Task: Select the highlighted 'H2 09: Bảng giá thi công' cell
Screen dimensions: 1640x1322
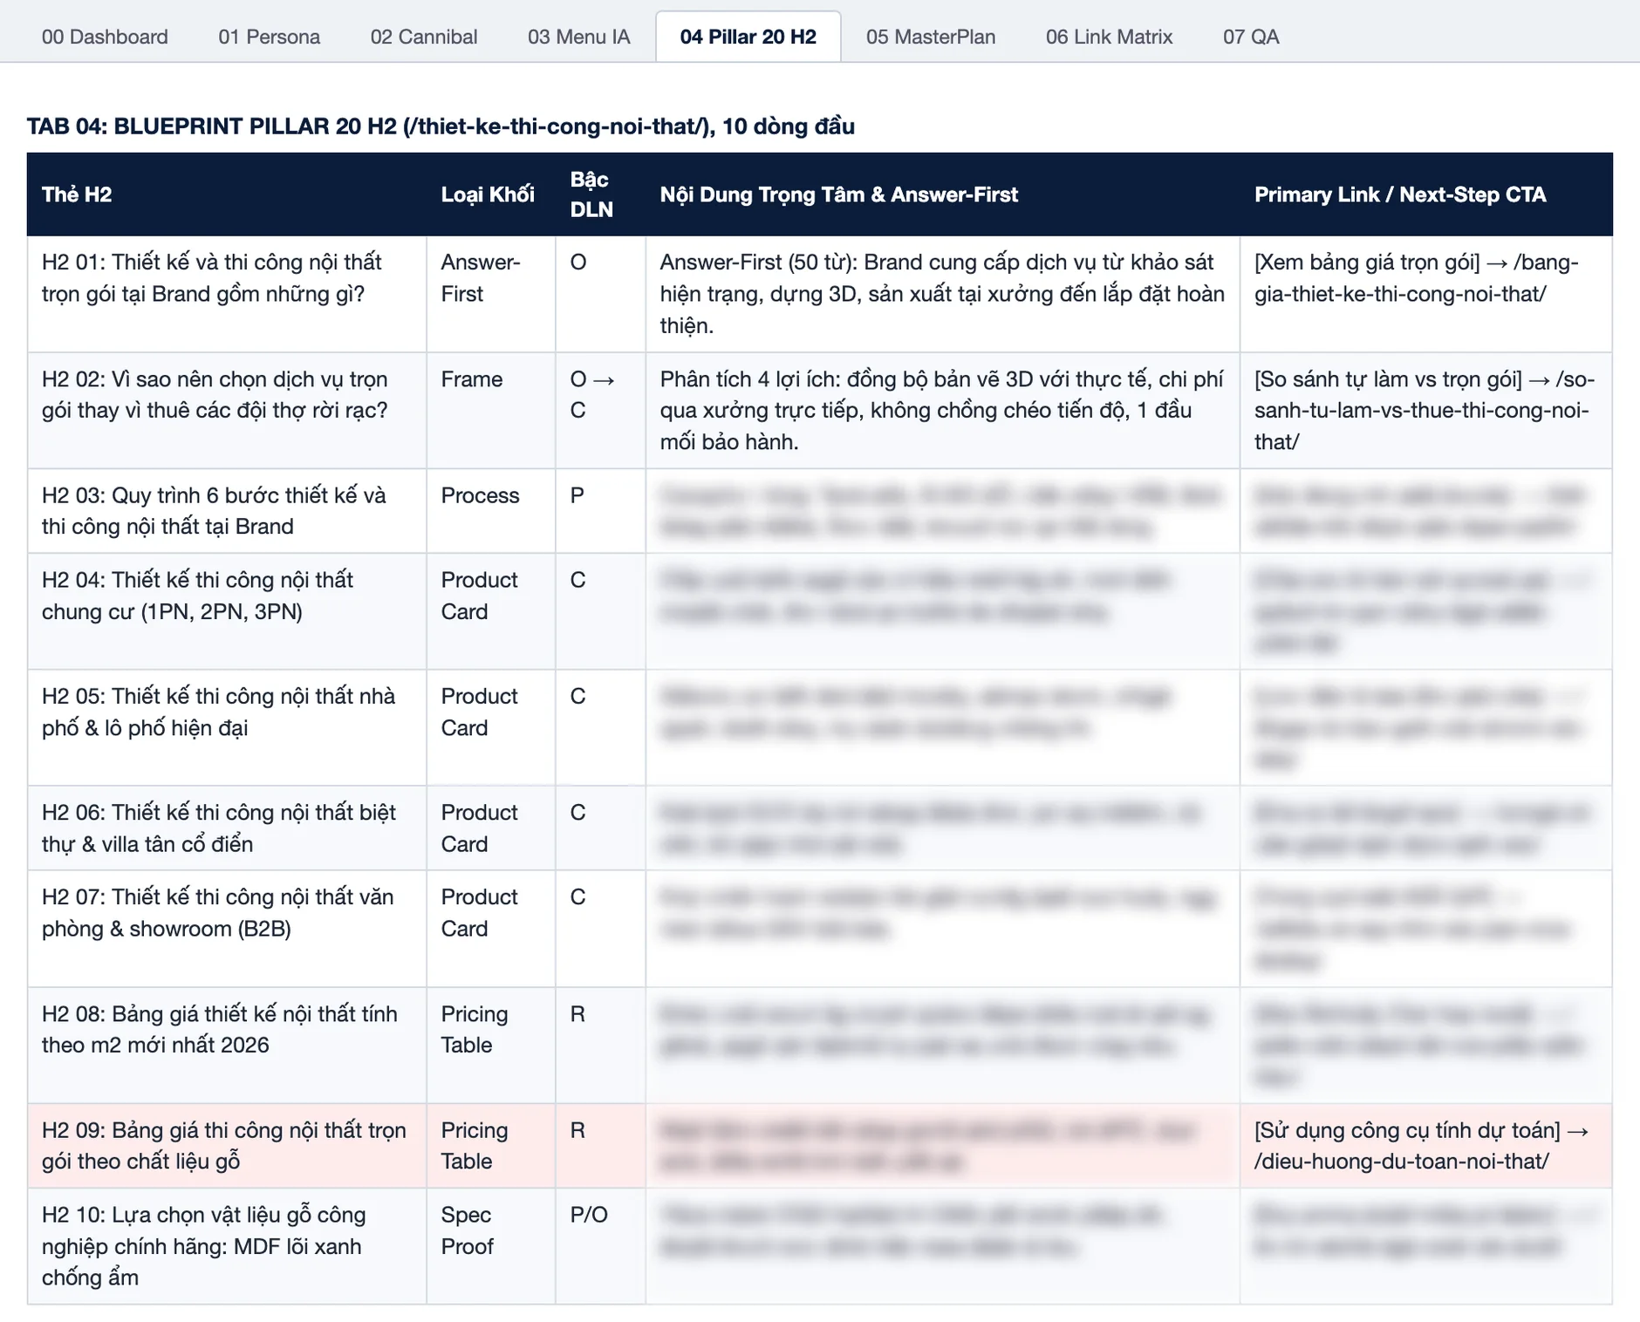Action: [227, 1146]
